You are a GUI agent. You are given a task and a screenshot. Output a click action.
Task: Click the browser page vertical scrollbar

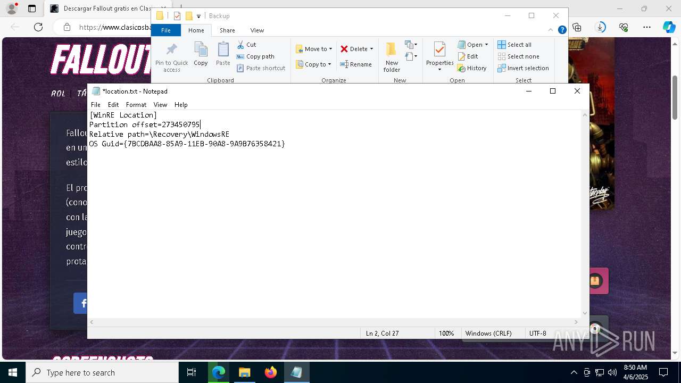click(x=675, y=98)
